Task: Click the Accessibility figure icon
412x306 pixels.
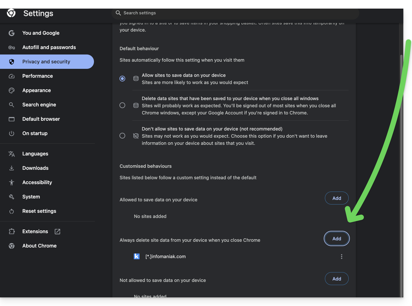Action: pyautogui.click(x=11, y=182)
